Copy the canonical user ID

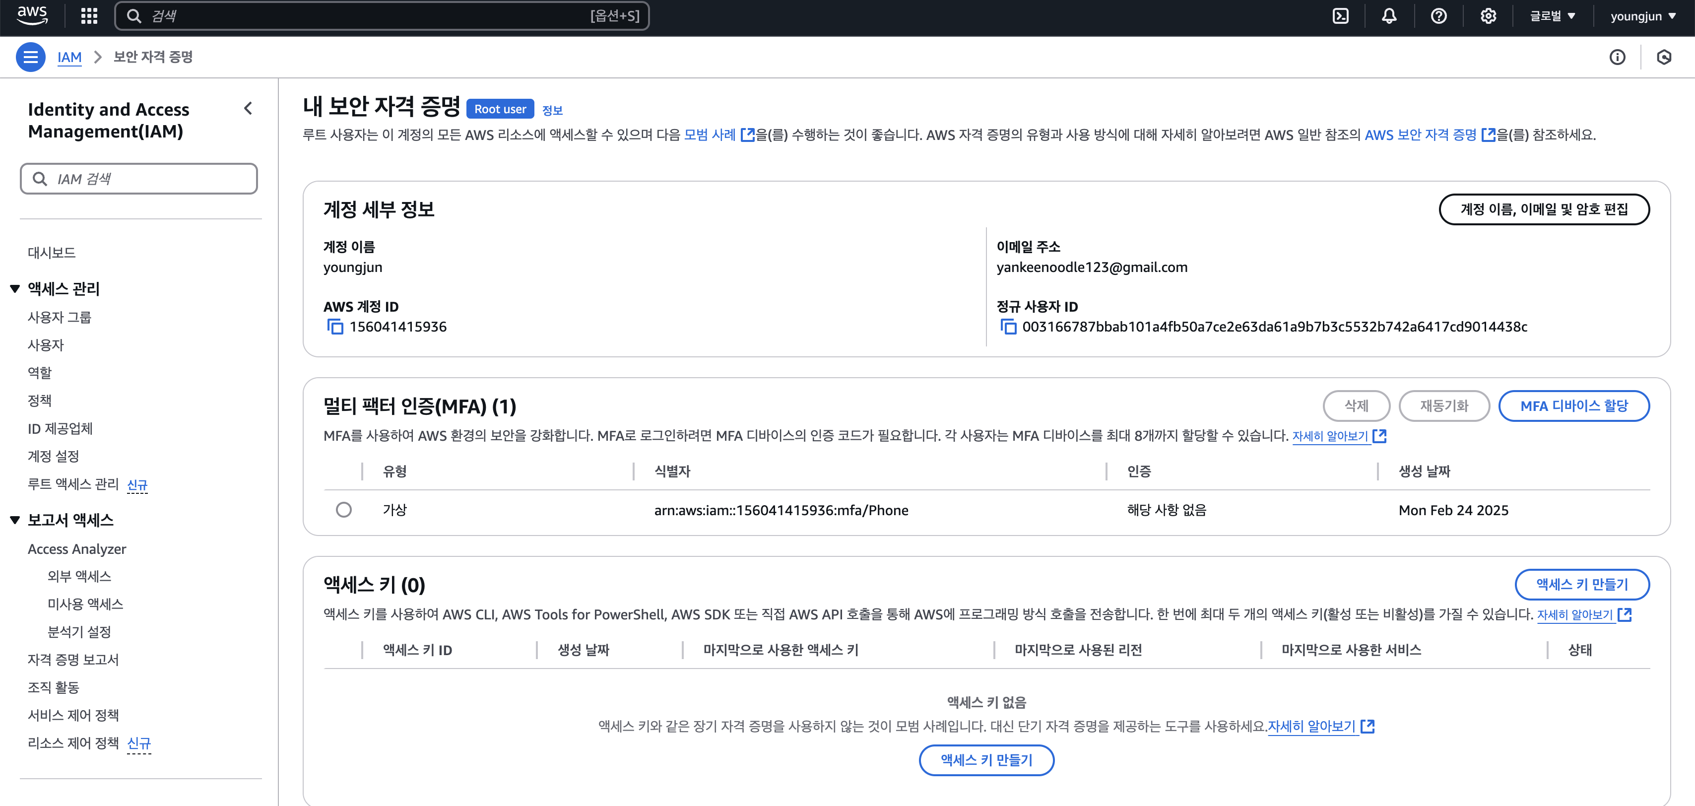point(1008,327)
